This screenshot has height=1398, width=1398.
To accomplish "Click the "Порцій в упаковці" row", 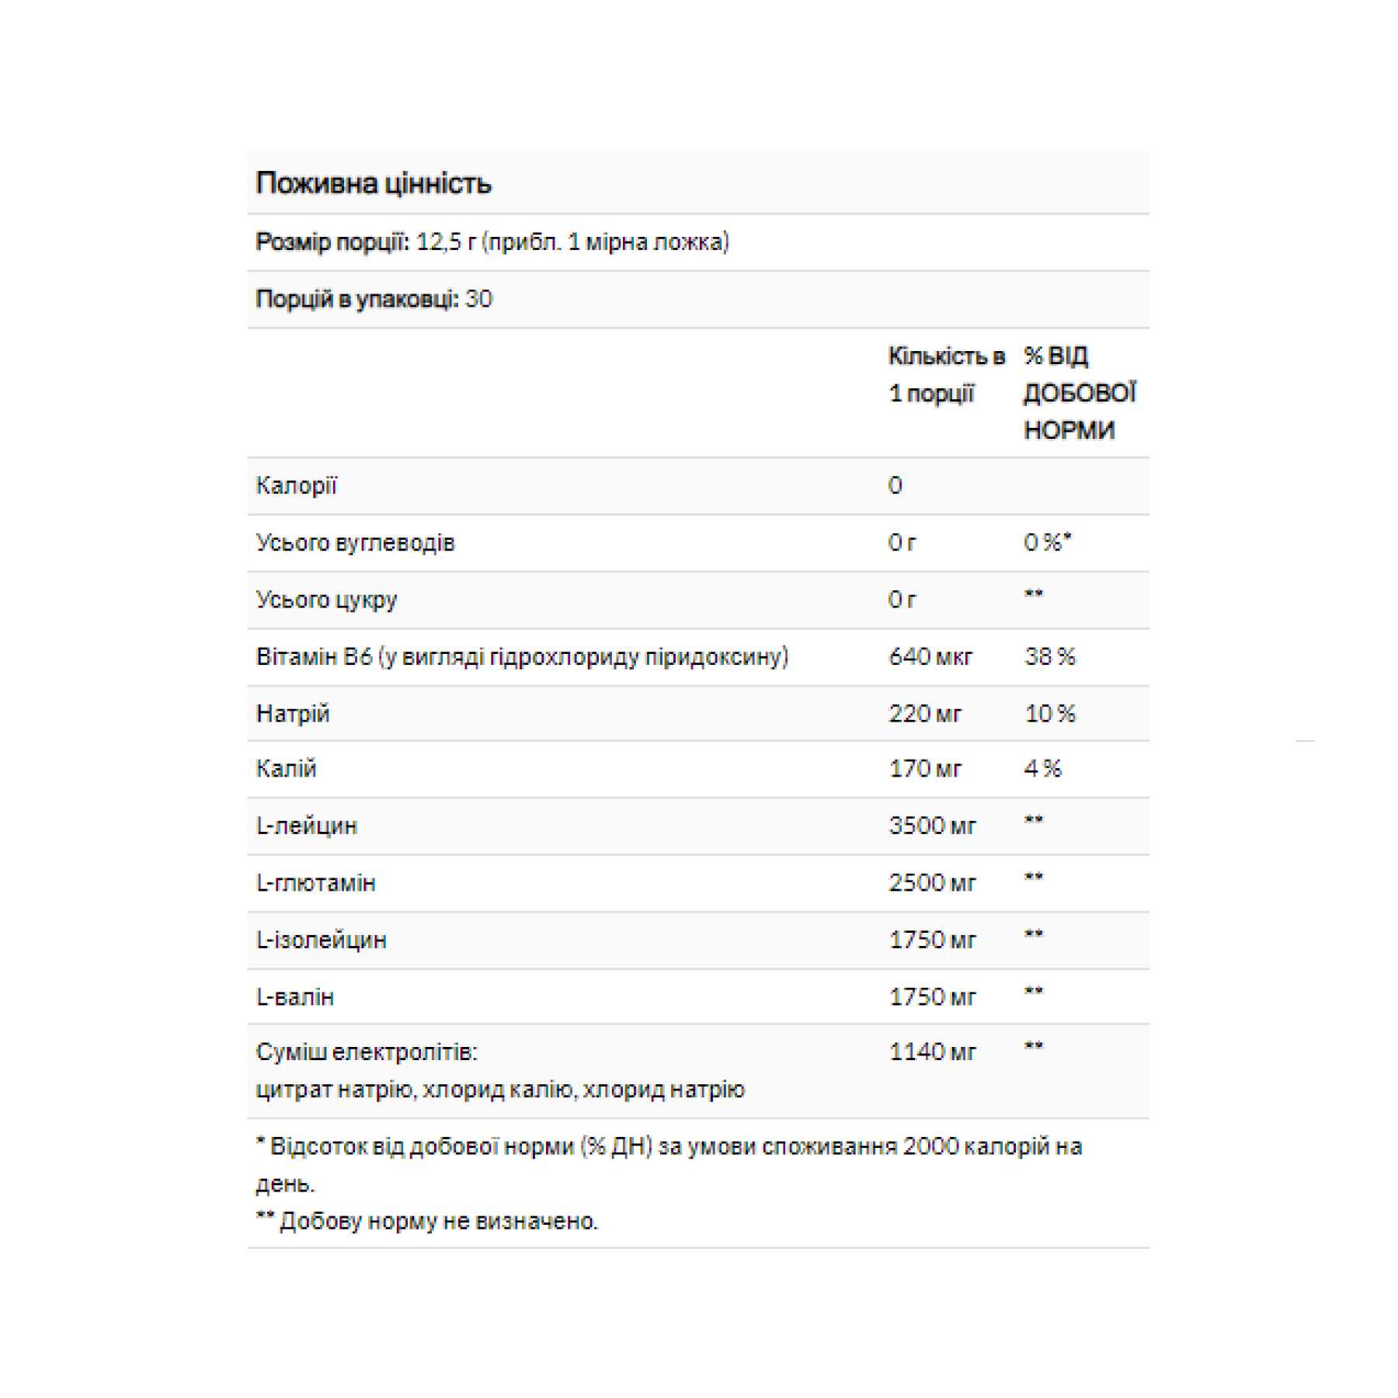I will pyautogui.click(x=374, y=299).
